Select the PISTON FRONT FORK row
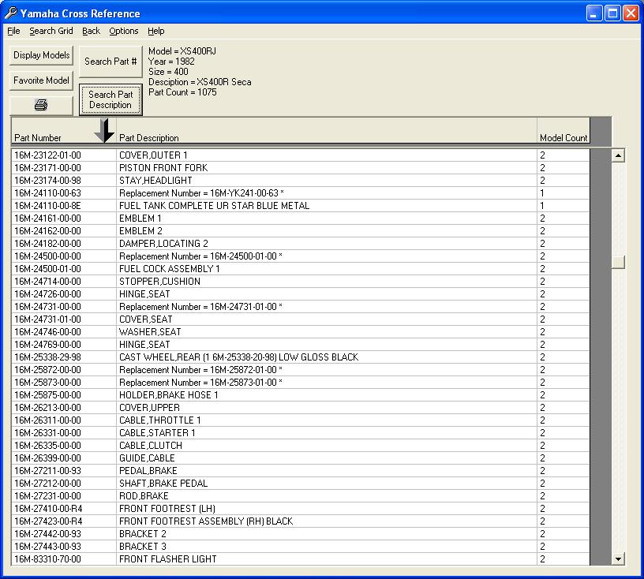 pyautogui.click(x=300, y=167)
